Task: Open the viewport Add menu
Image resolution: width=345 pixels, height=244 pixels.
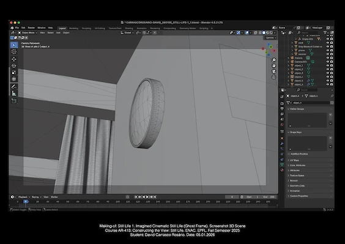Action: (58, 33)
